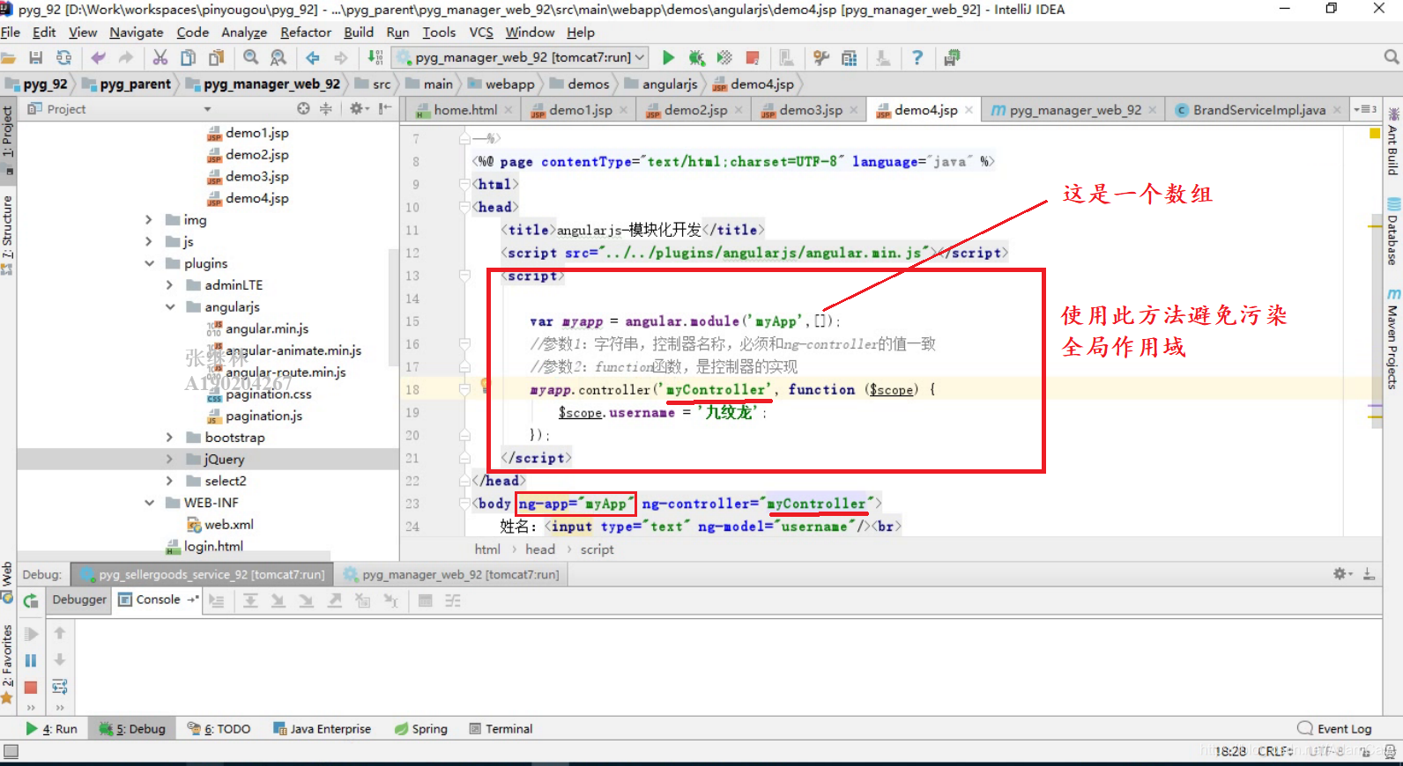Run with coverage icon
The image size is (1403, 766).
click(x=724, y=58)
